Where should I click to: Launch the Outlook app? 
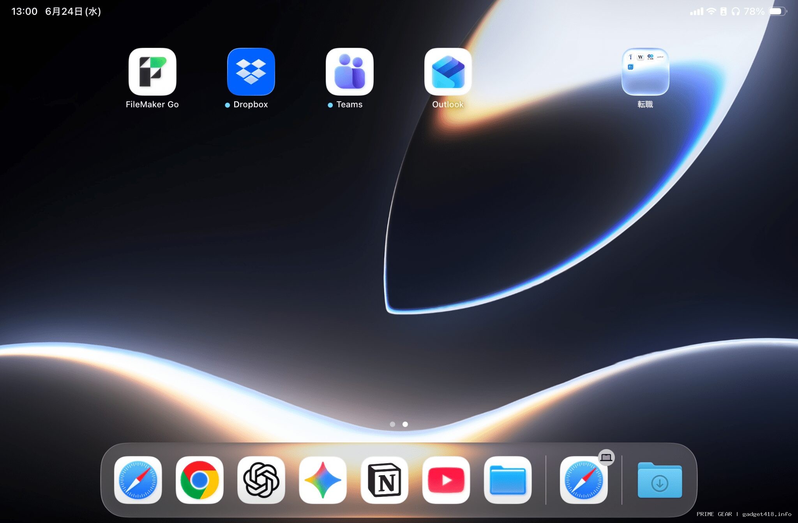[448, 72]
